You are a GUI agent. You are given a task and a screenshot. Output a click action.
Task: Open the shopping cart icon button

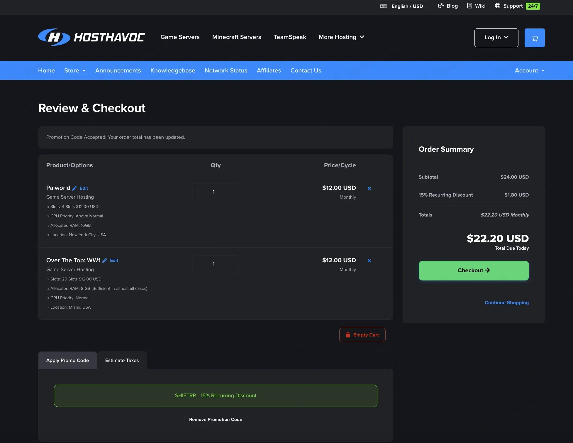pyautogui.click(x=535, y=38)
